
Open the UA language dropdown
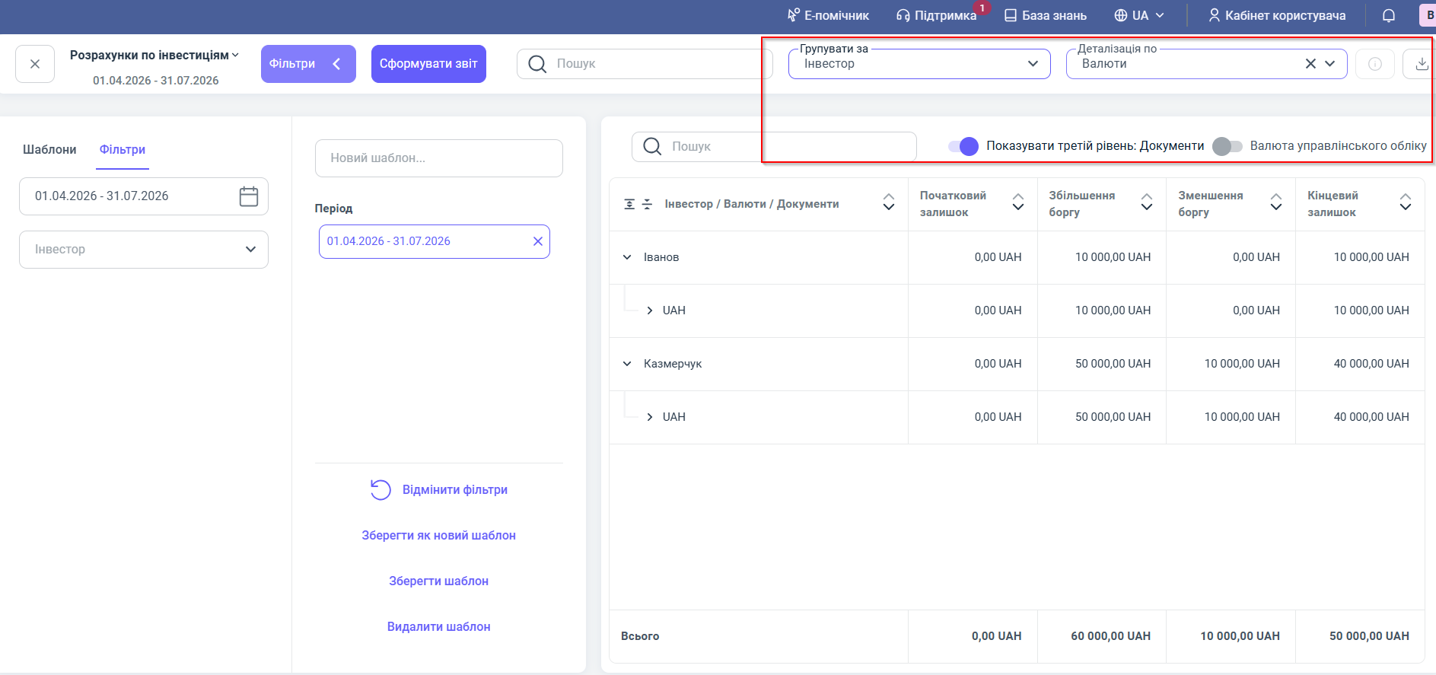click(1139, 15)
